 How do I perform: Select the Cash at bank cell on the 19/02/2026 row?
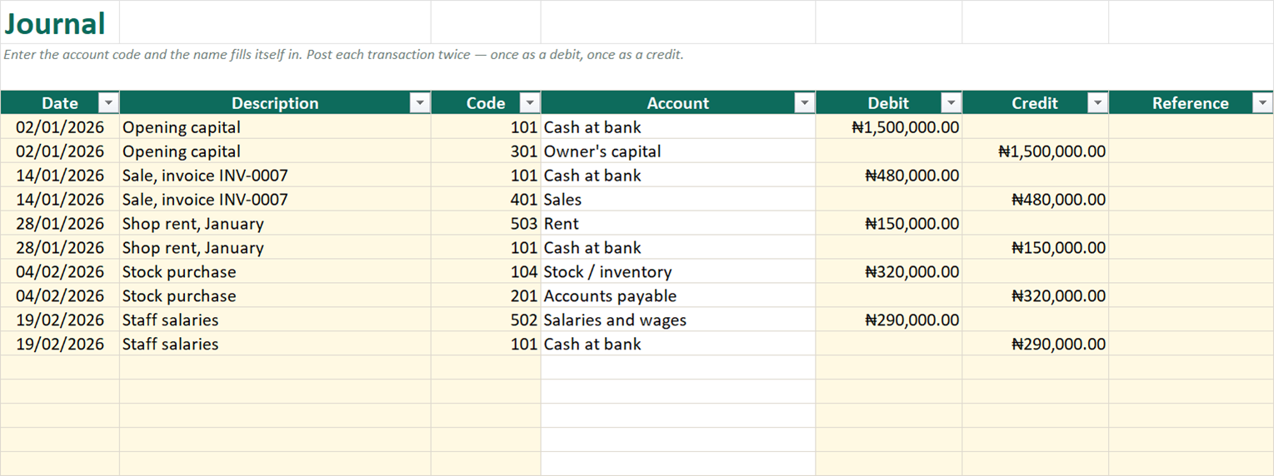coord(678,345)
